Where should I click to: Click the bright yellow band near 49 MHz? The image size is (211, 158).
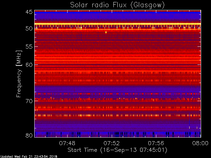(x=118, y=24)
